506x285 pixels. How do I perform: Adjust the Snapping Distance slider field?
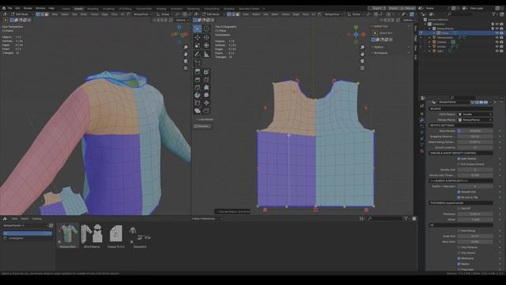click(x=475, y=136)
